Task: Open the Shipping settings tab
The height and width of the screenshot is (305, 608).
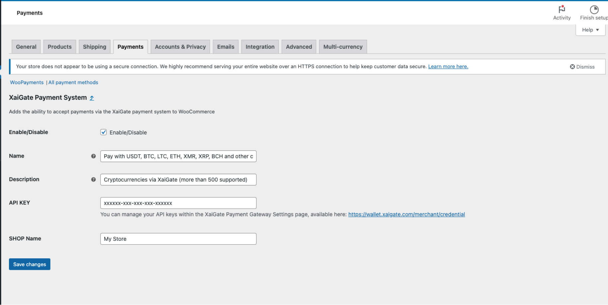Action: (95, 47)
